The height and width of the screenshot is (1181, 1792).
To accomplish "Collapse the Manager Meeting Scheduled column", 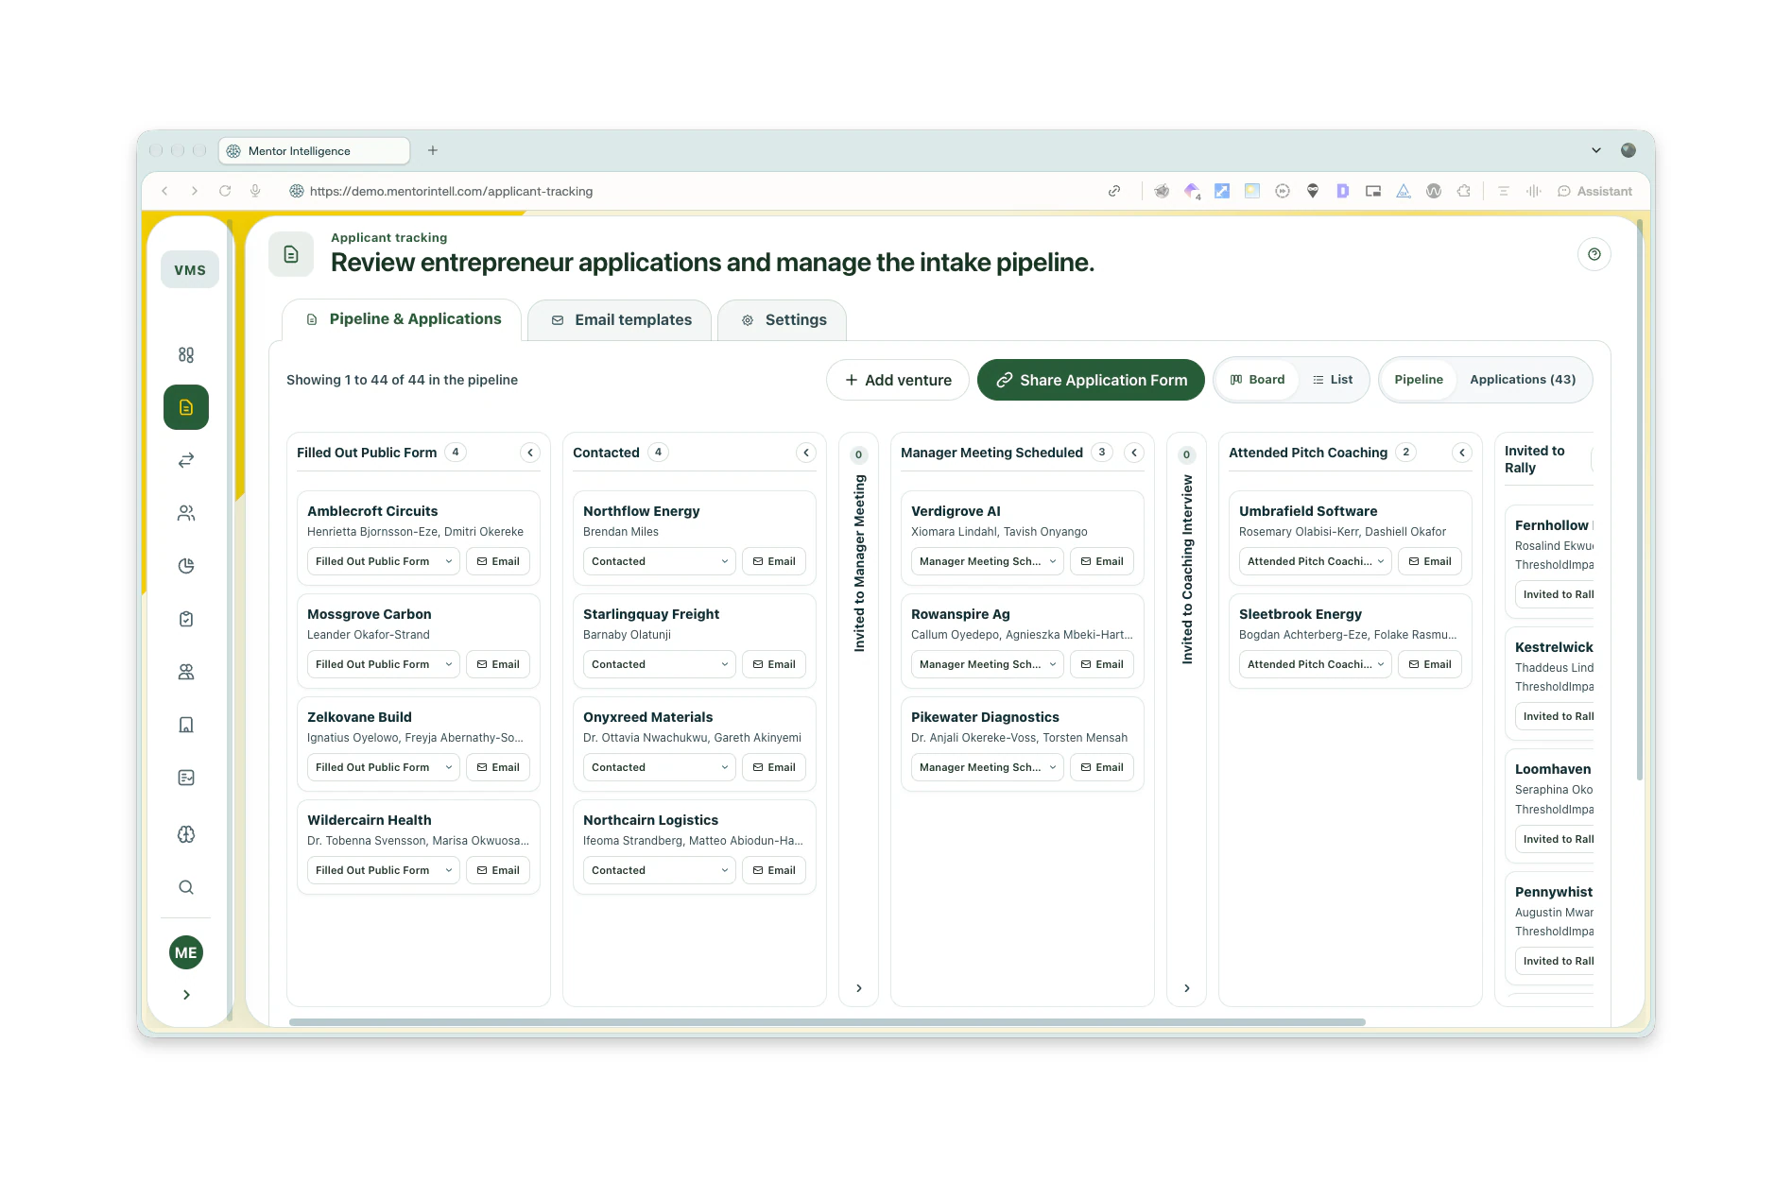I will [1134, 453].
